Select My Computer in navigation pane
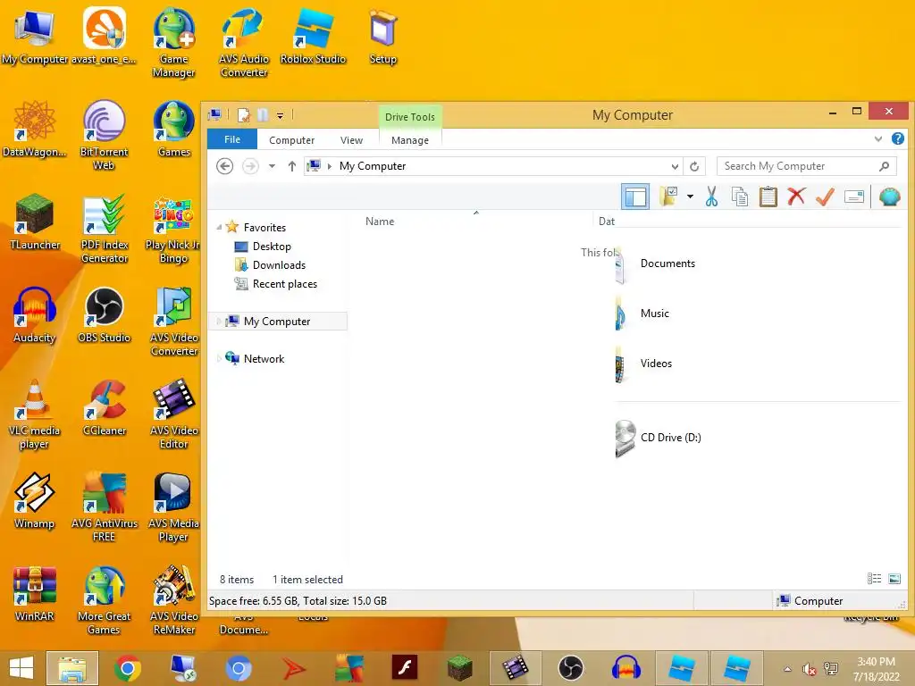Image resolution: width=915 pixels, height=686 pixels. coord(278,322)
